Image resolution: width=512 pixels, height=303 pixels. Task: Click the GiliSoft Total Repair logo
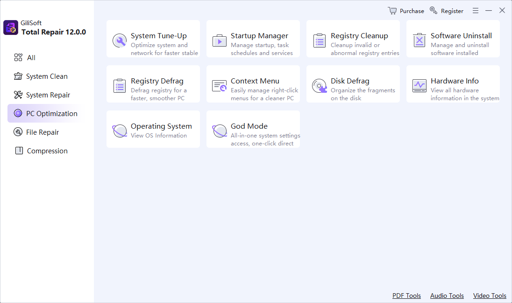click(11, 28)
